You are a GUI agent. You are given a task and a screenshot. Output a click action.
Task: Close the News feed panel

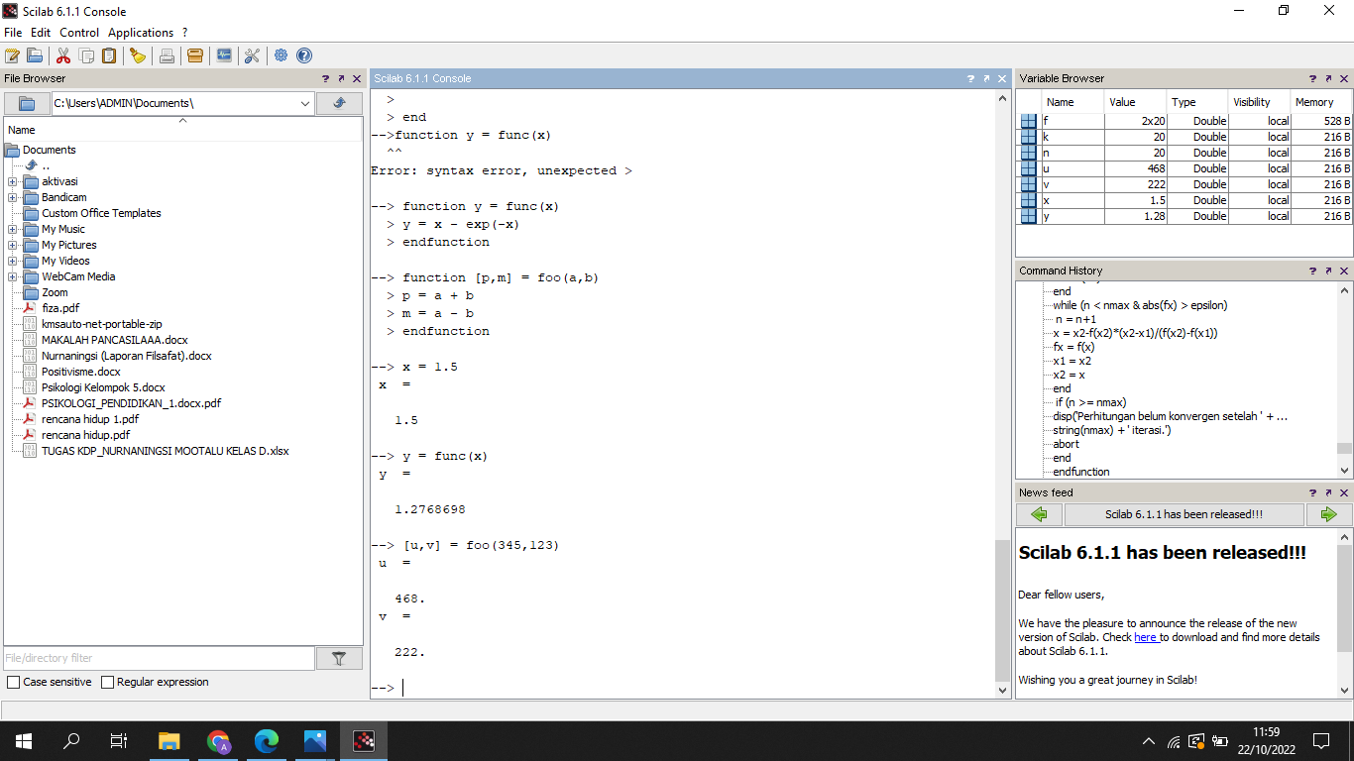tap(1344, 492)
